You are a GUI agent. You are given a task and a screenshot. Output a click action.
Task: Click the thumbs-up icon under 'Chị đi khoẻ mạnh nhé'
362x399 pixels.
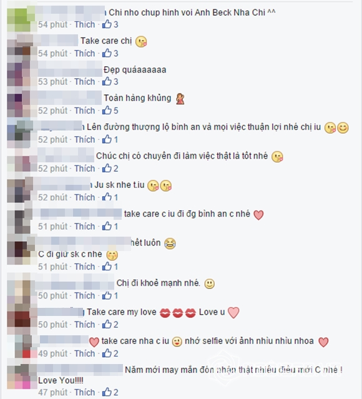[107, 295]
